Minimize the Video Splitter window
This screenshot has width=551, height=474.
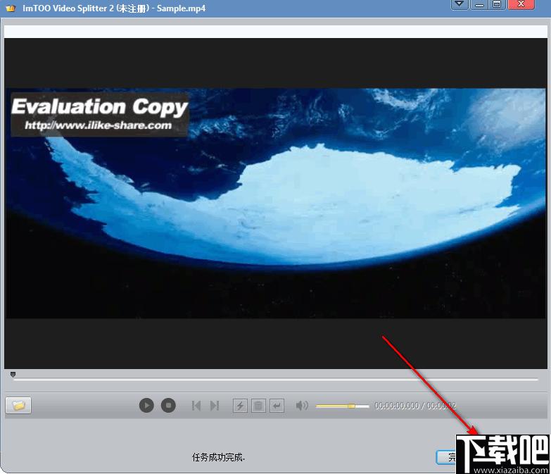(479, 4)
